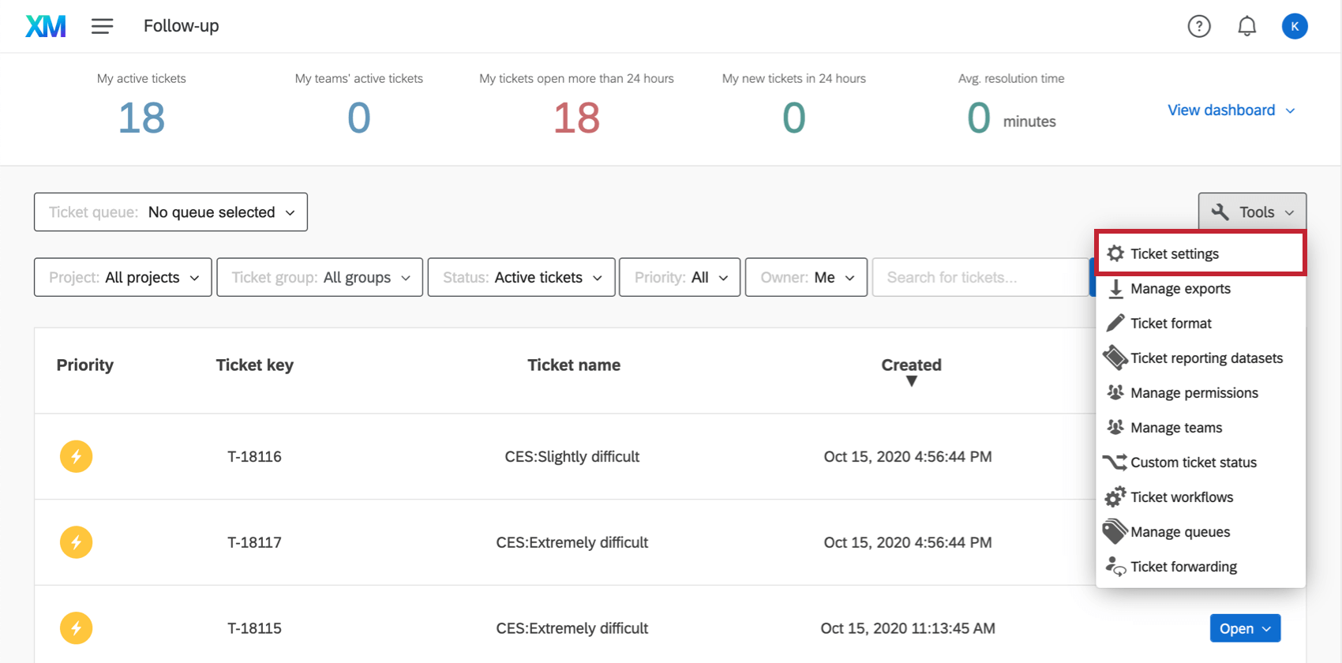Screen dimensions: 1342x663
Task: Click the Search for tickets field
Action: (x=980, y=277)
